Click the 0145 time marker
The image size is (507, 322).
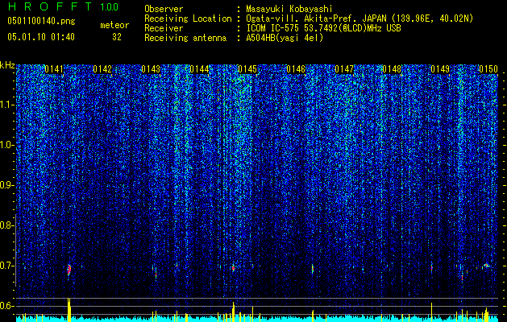[x=247, y=69]
